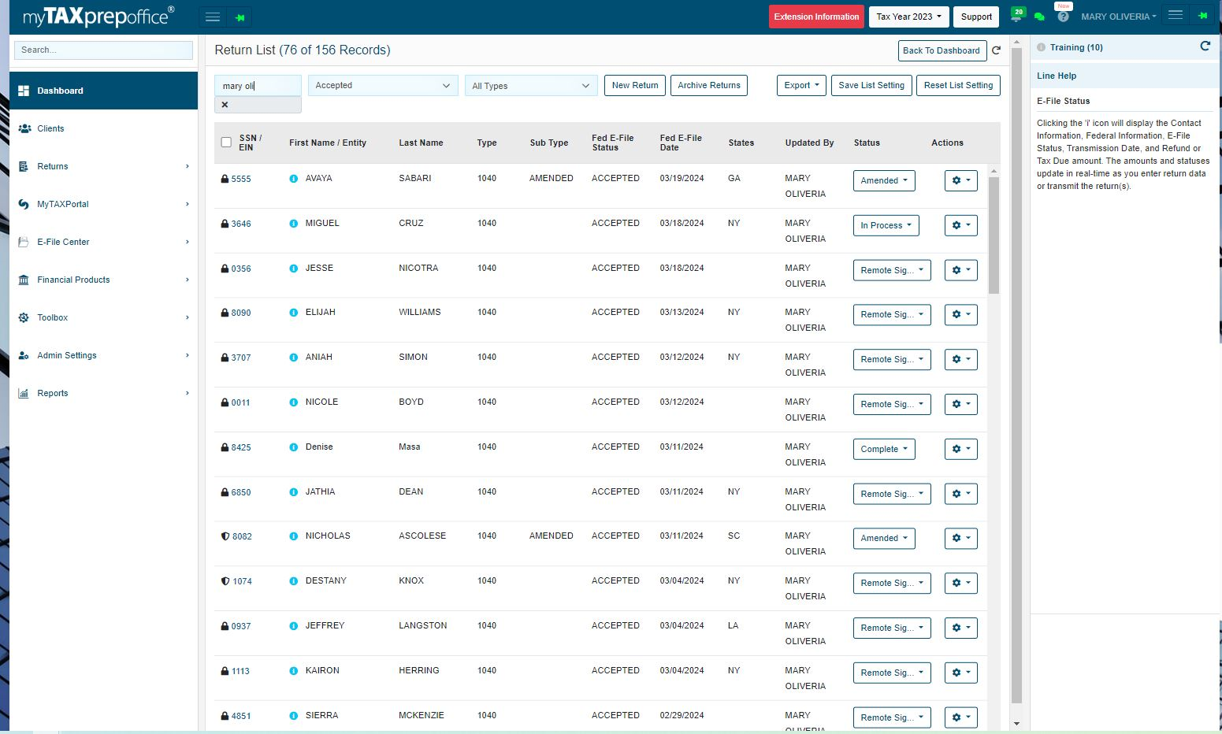Viewport: 1222px width, 734px height.
Task: Click the sidebar Search field
Action: [x=103, y=50]
